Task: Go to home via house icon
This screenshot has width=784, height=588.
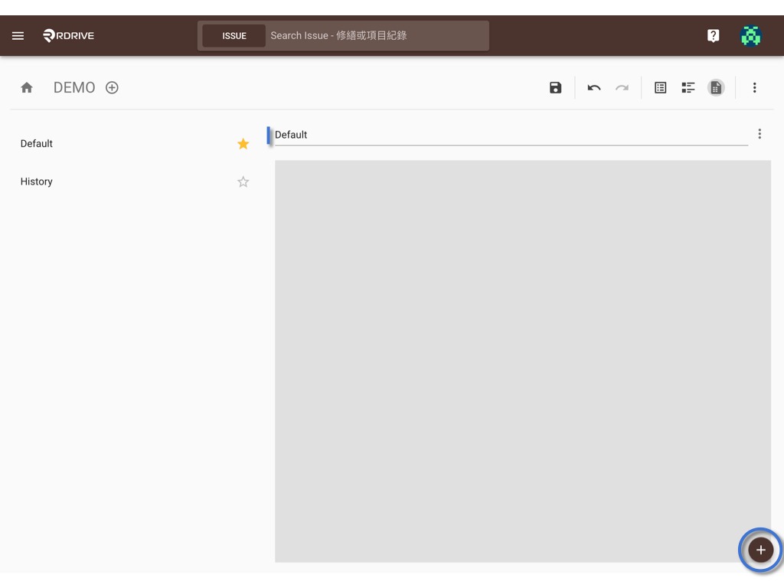Action: [x=27, y=87]
